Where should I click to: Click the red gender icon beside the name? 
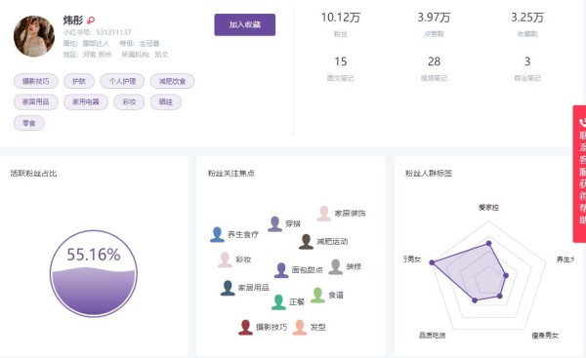pyautogui.click(x=91, y=20)
